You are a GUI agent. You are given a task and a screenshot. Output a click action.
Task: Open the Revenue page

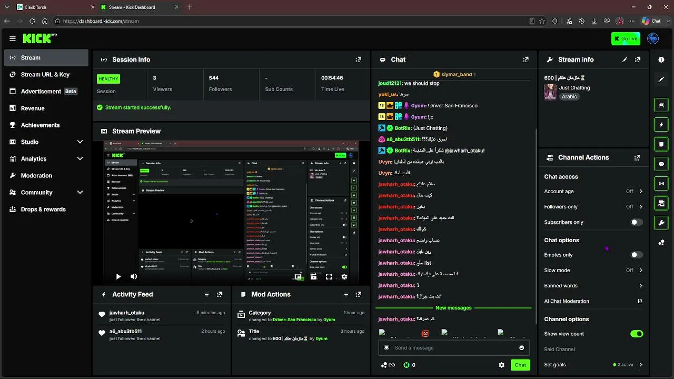point(46,108)
